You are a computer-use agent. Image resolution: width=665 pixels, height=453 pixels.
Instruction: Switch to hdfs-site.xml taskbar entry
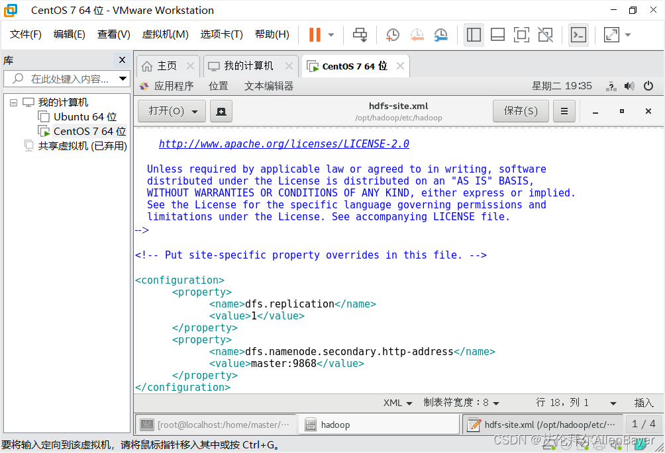(x=542, y=425)
